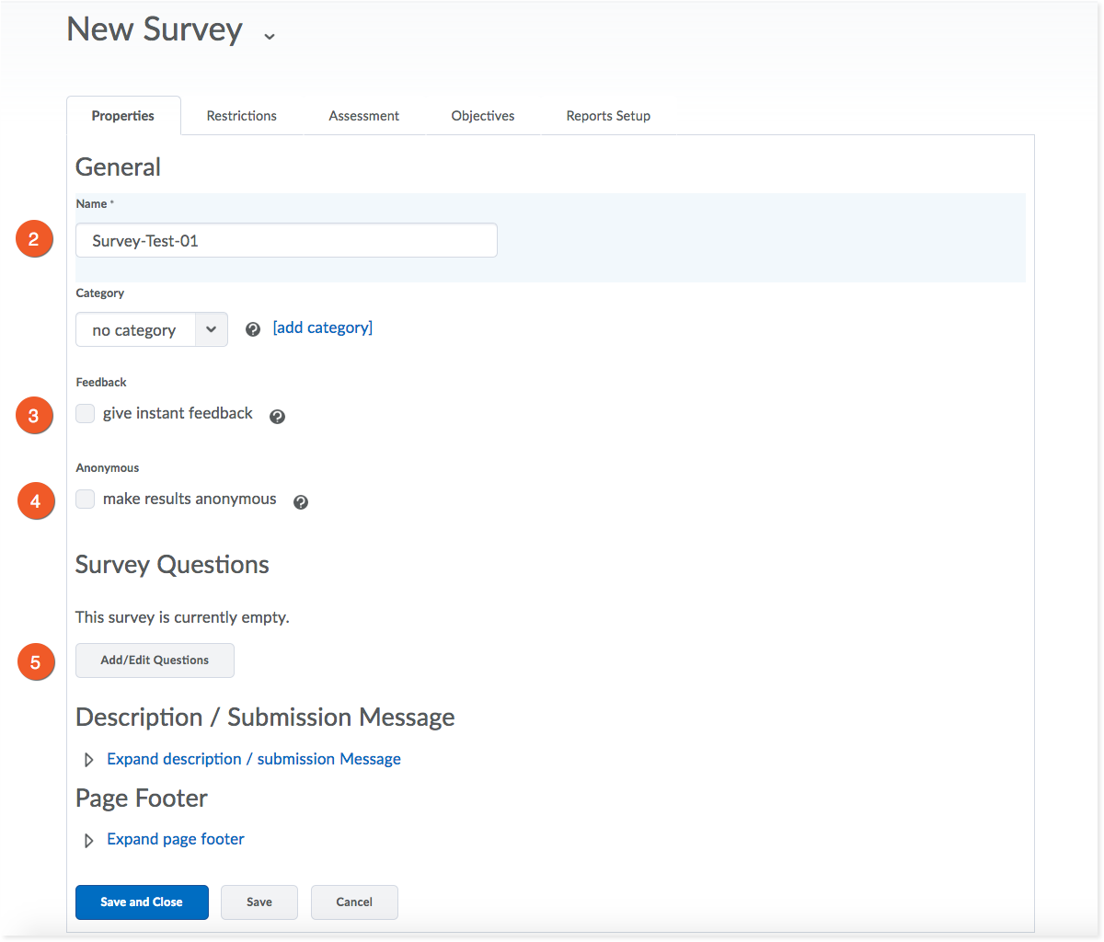Click the orange step 2 marker
1104x942 pixels.
(34, 241)
